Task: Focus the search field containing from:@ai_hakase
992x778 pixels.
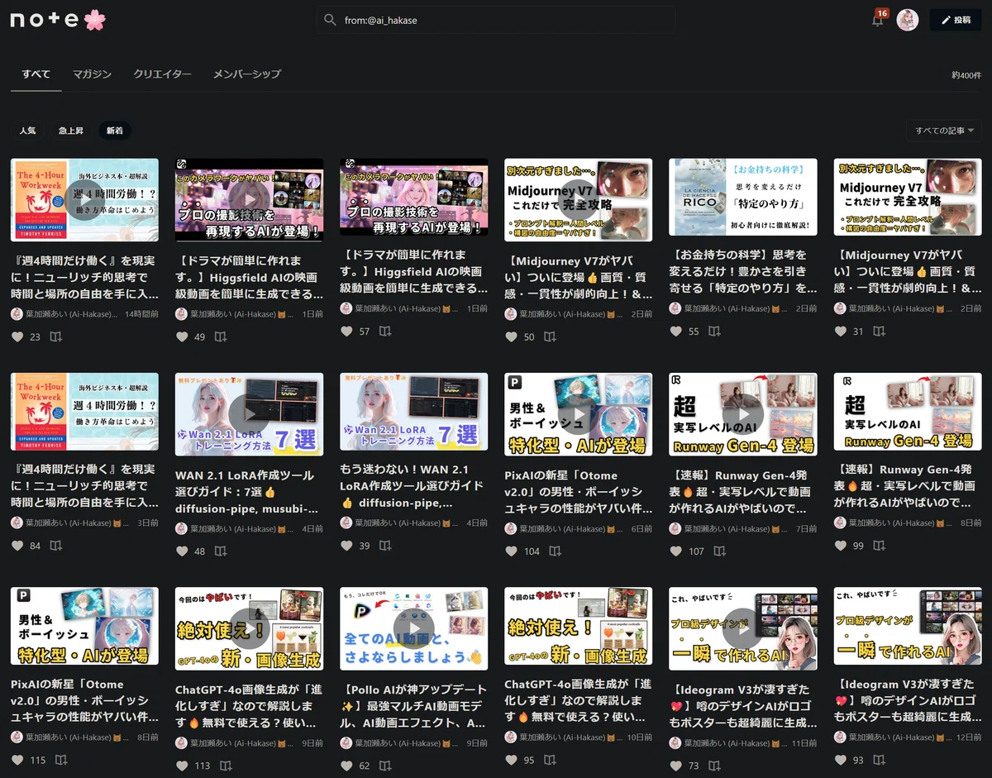Action: click(496, 20)
